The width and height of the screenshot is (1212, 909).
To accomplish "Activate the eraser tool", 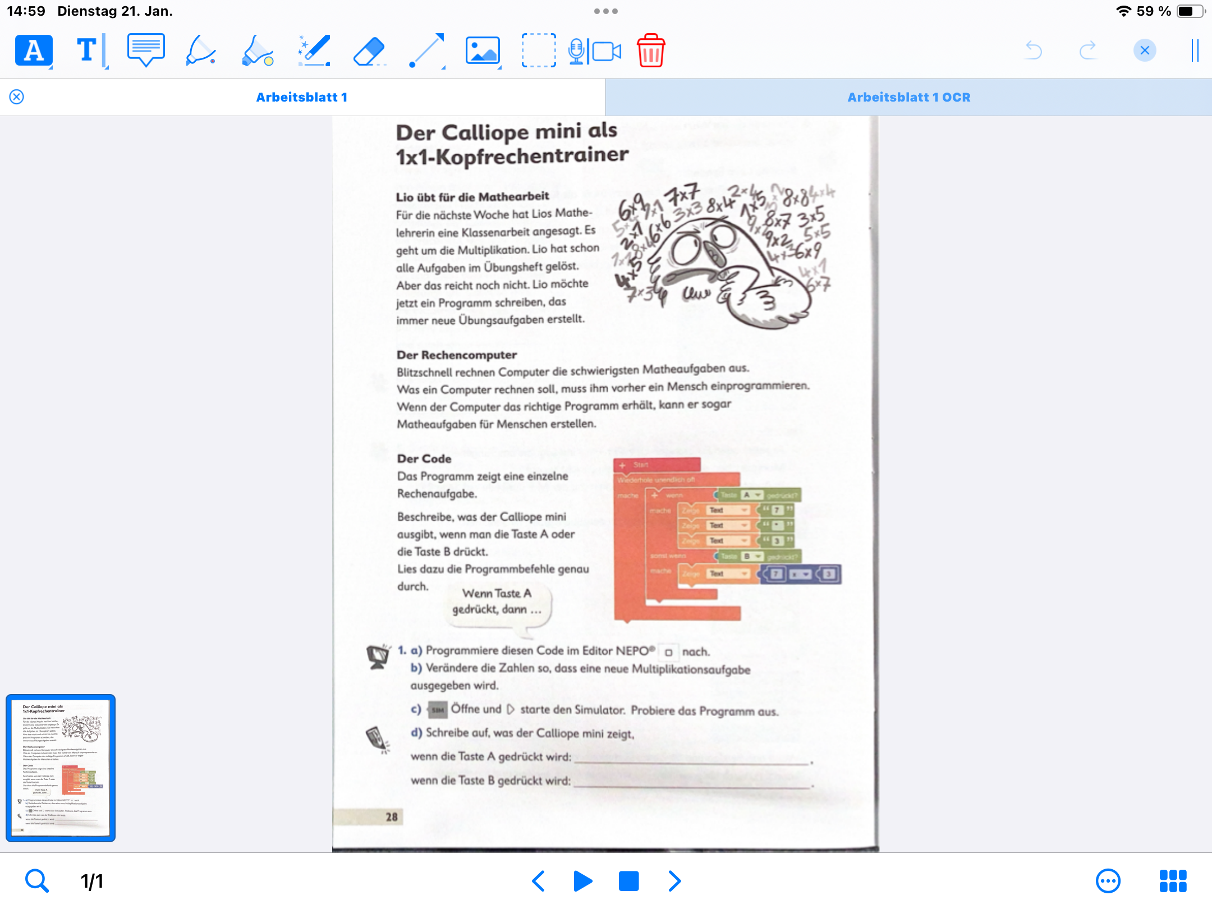I will pyautogui.click(x=369, y=52).
